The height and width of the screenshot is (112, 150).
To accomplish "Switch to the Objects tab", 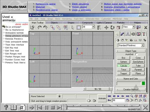I will [x=54, y=23].
